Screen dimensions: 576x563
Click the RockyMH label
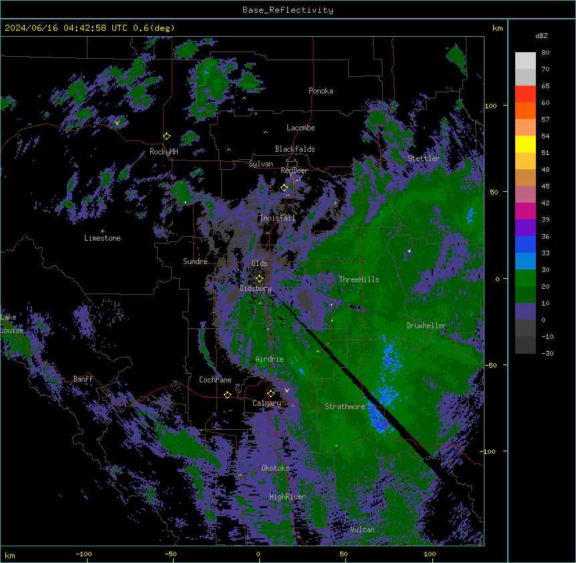pyautogui.click(x=164, y=152)
